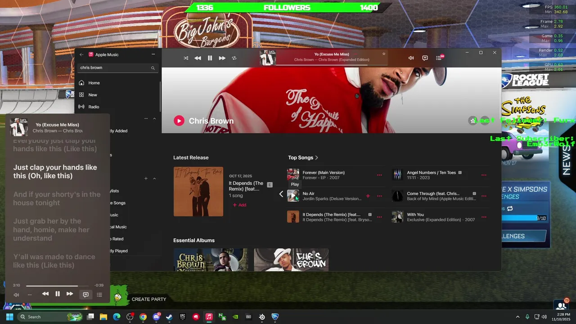Screen dimensions: 576x324
Task: Click CREATE PARTY in Rocket League
Action: click(149, 299)
